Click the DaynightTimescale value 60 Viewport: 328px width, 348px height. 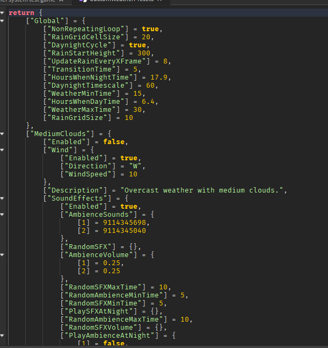coord(150,86)
